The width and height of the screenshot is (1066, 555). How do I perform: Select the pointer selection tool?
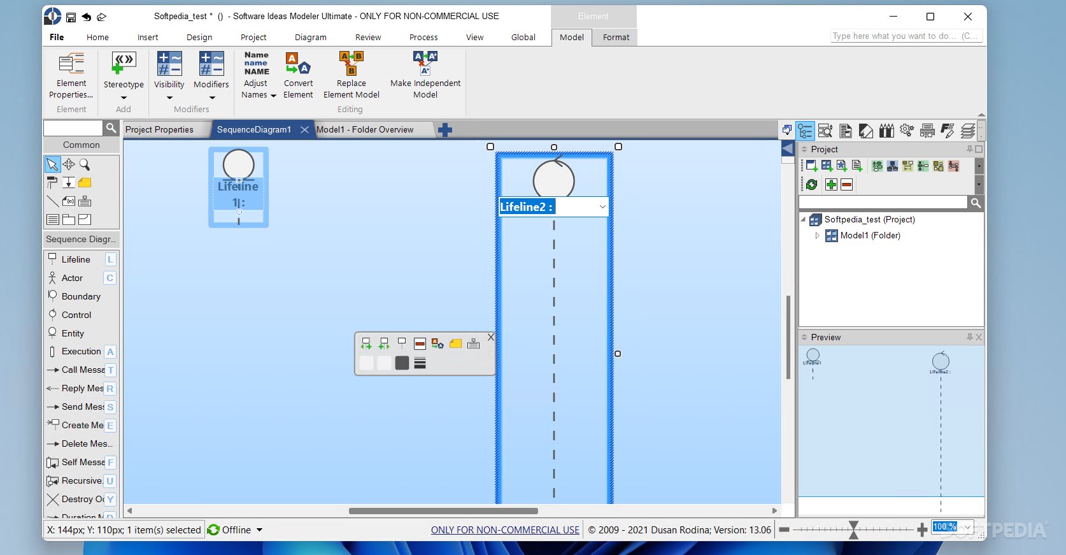pos(52,164)
